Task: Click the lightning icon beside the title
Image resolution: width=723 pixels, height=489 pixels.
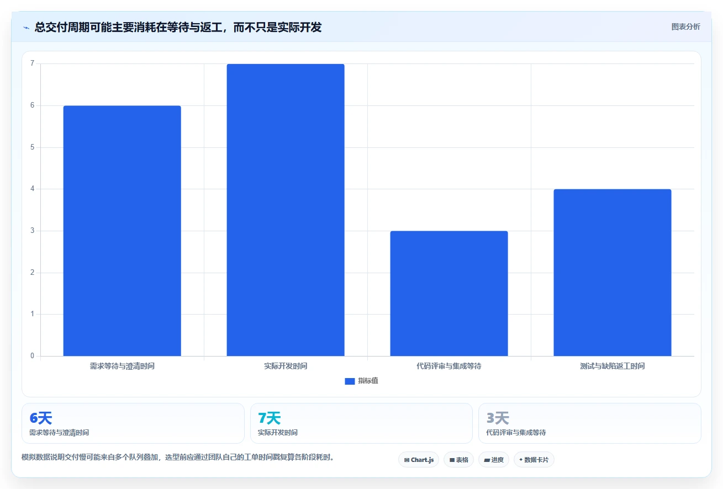Action: (x=26, y=28)
